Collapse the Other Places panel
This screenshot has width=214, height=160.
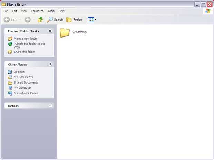(50, 64)
